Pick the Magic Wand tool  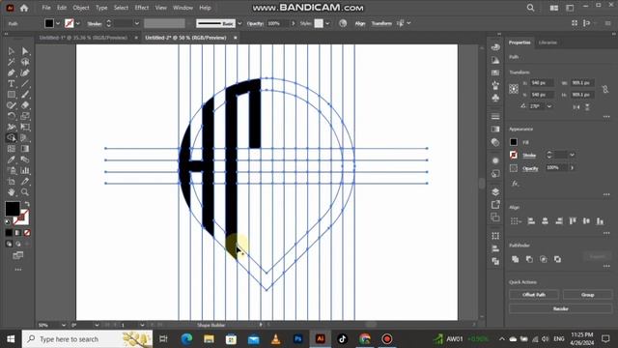coord(11,62)
